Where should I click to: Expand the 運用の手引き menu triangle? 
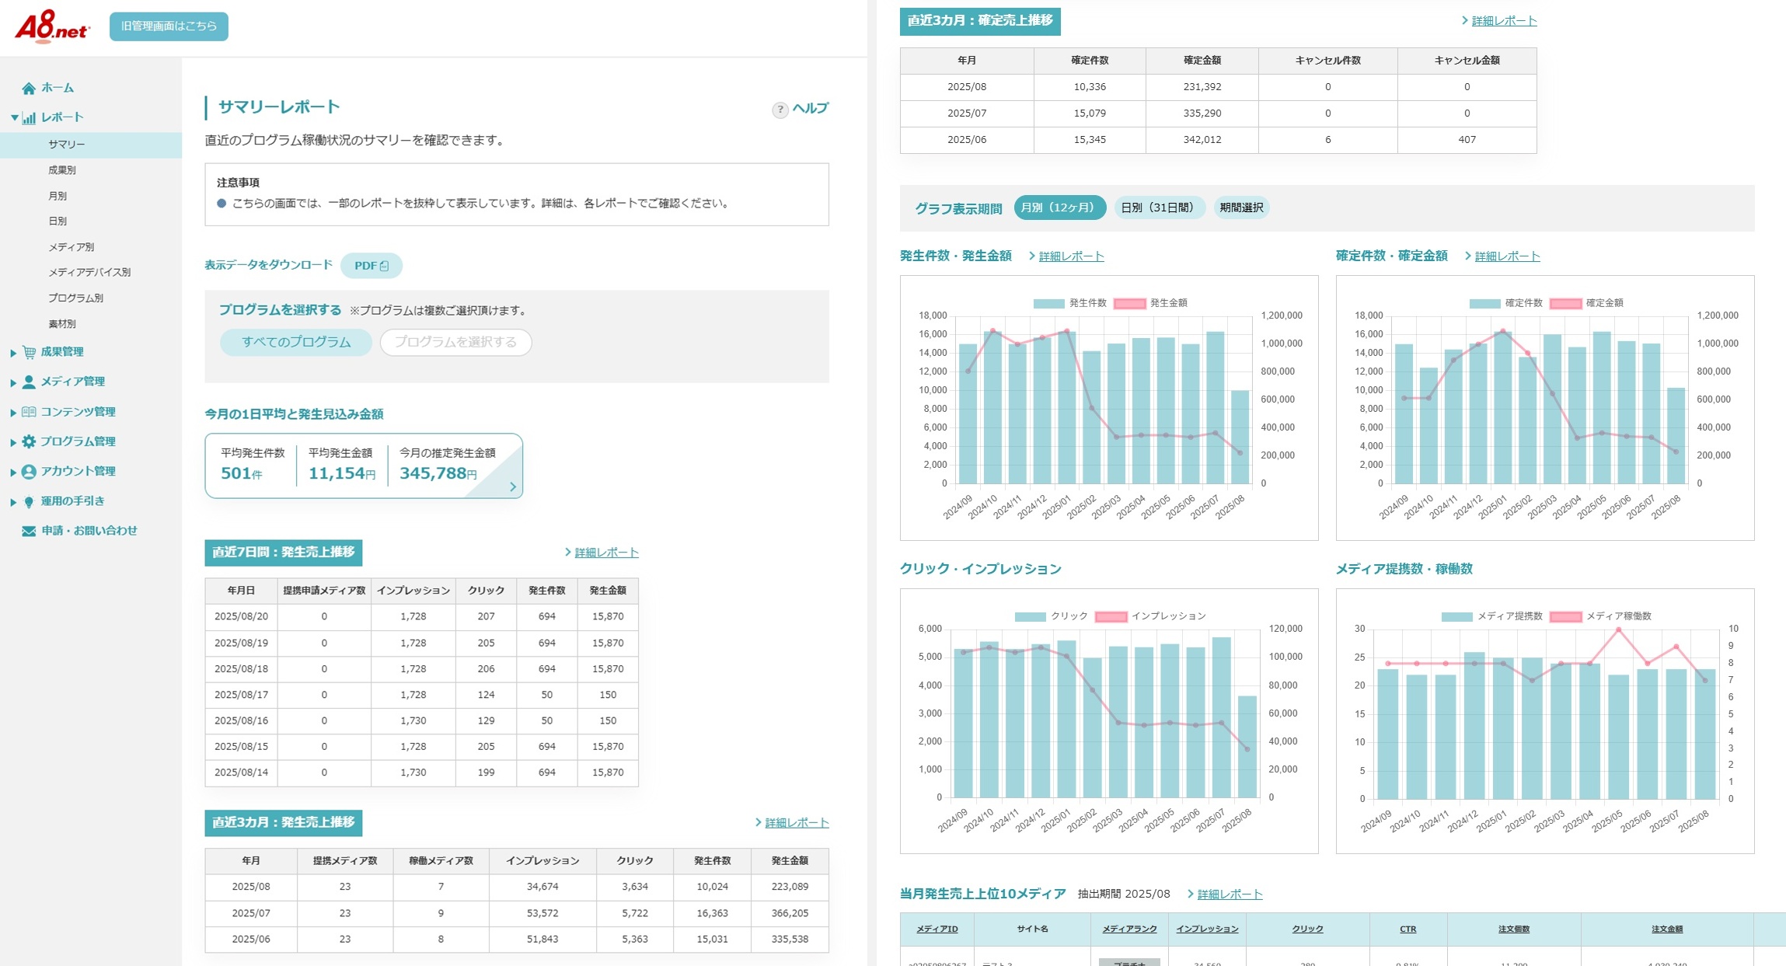[13, 502]
